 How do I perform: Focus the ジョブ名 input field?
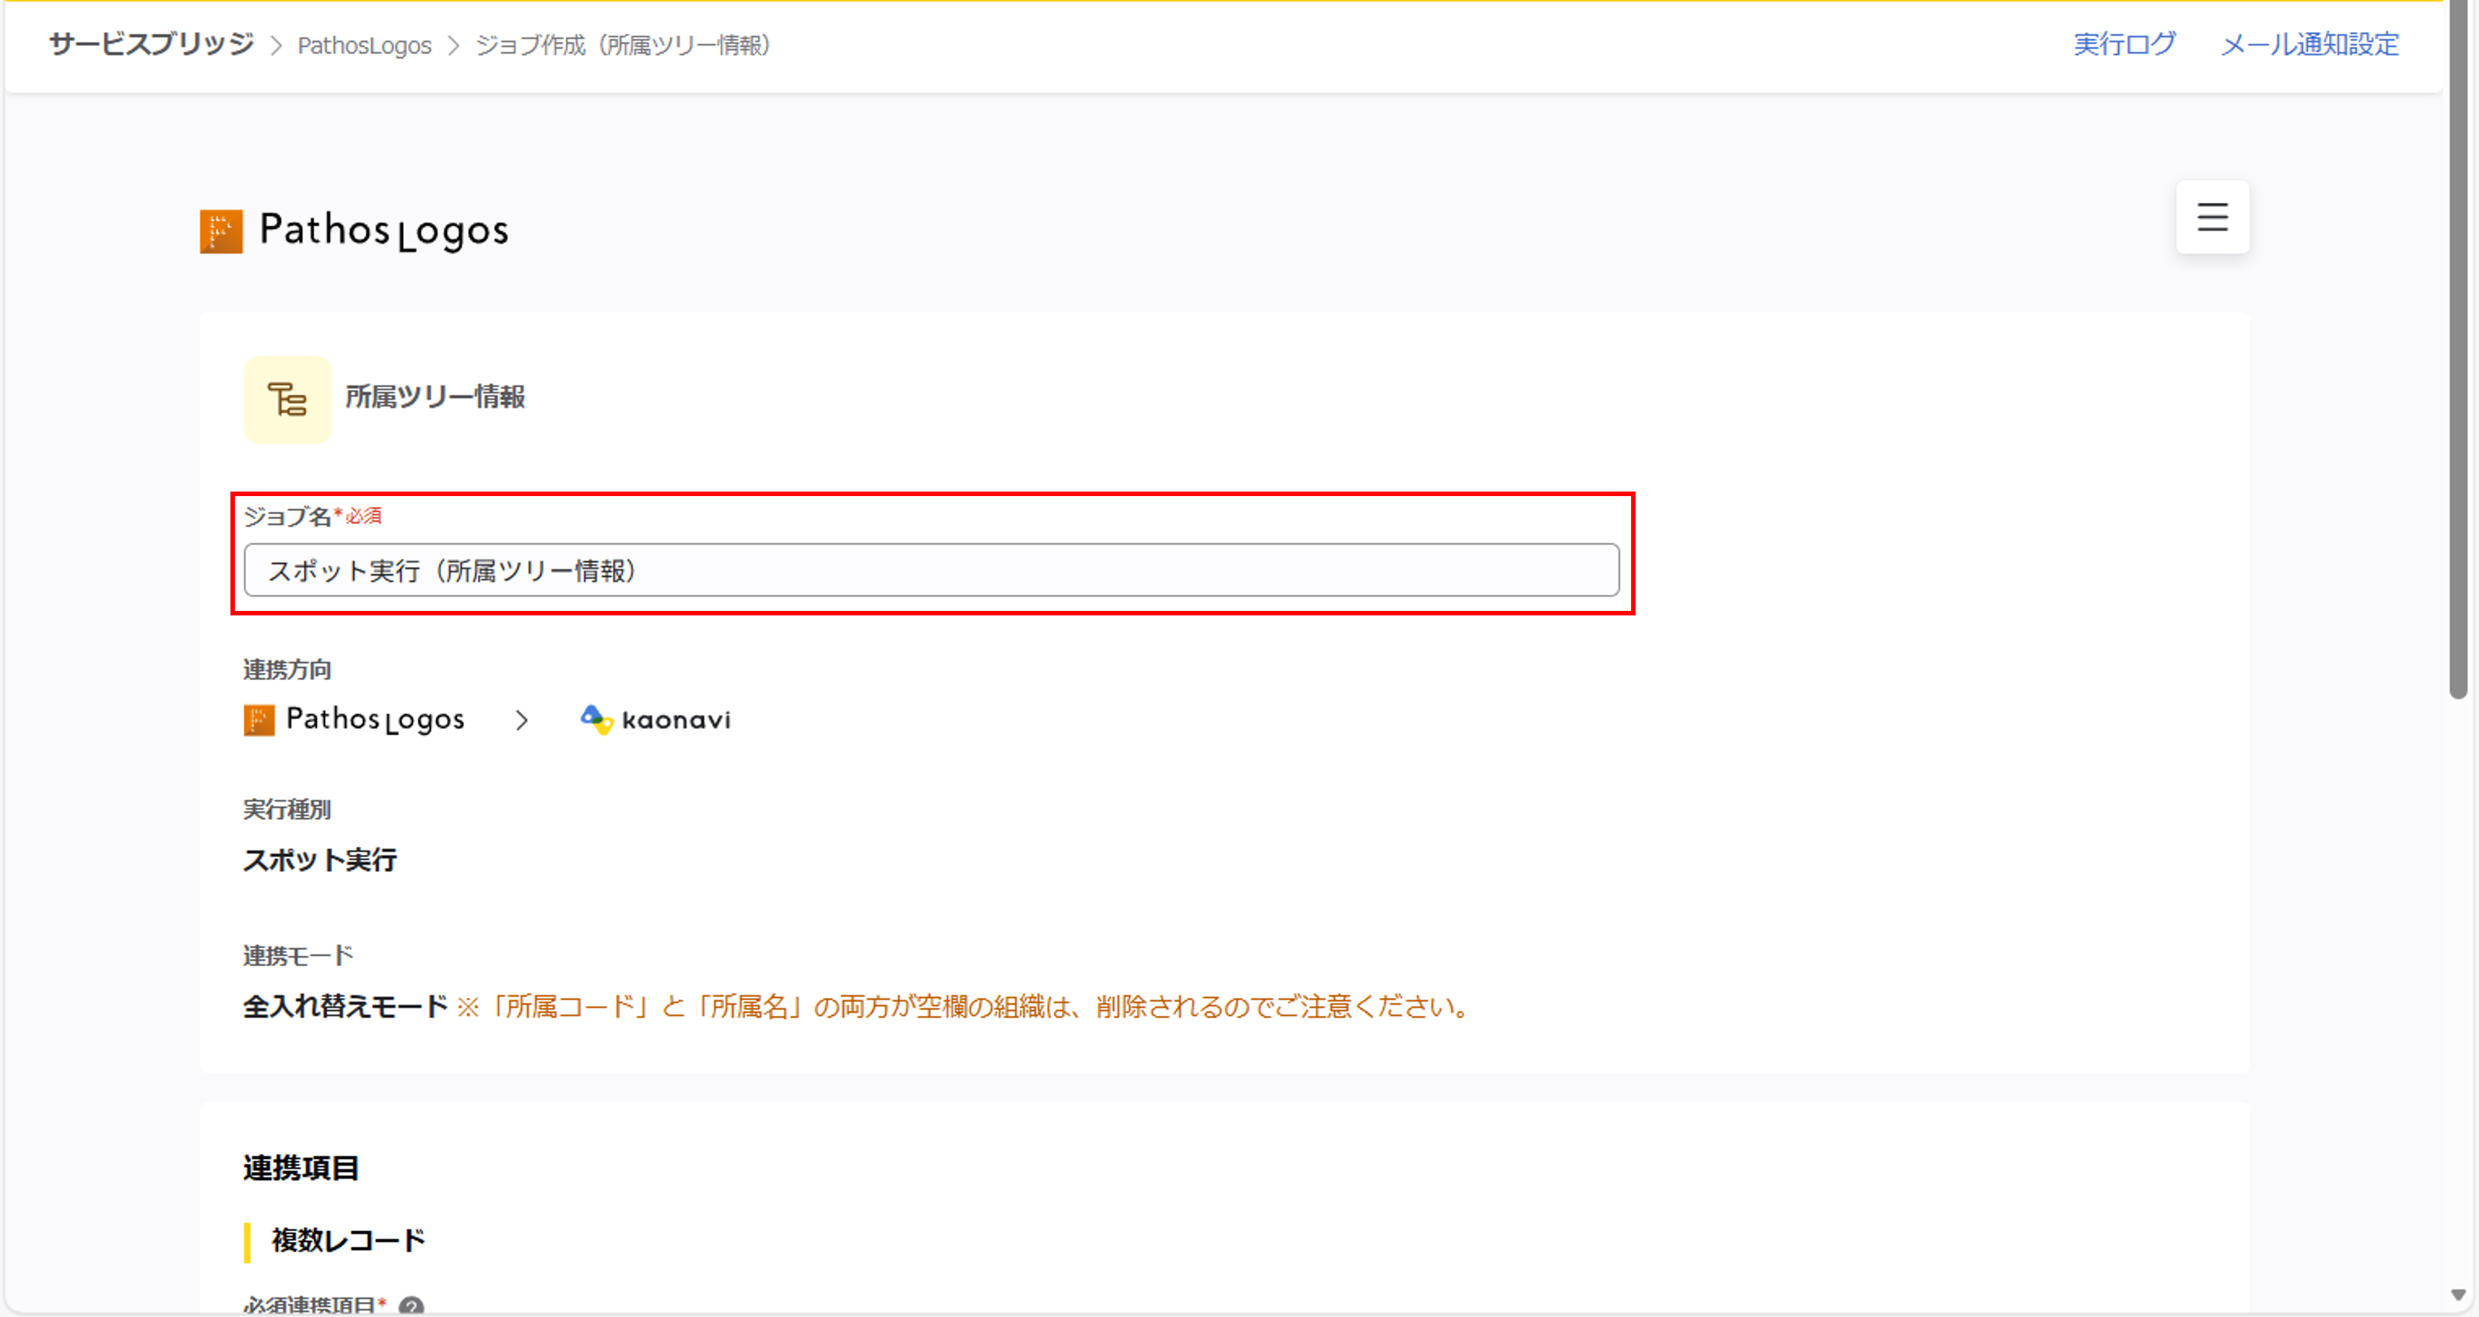point(931,570)
